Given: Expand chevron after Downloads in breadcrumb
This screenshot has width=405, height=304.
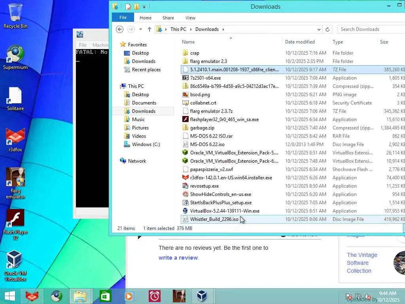Looking at the screenshot, I should pyautogui.click(x=223, y=29).
